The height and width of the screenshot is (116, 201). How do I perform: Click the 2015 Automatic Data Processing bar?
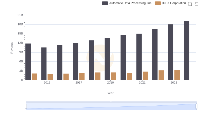click(44, 64)
